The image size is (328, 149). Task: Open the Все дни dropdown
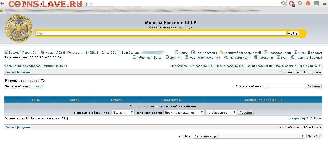pyautogui.click(x=123, y=113)
